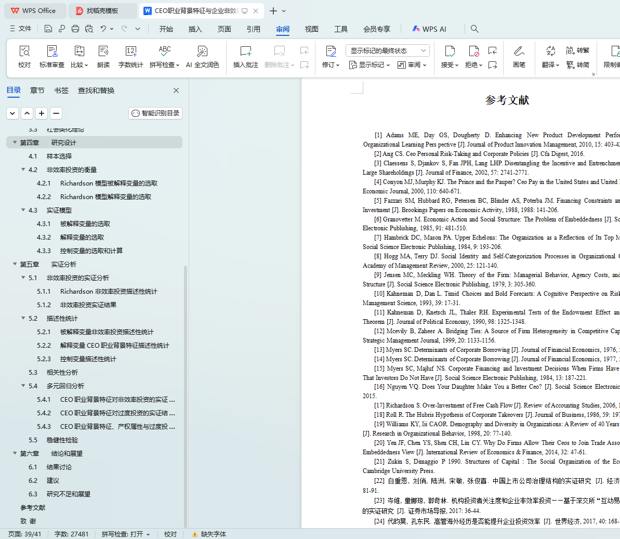Screen dimensions: 620x539
Task: Open the 会员专享 ribbon tab
Action: click(x=377, y=29)
